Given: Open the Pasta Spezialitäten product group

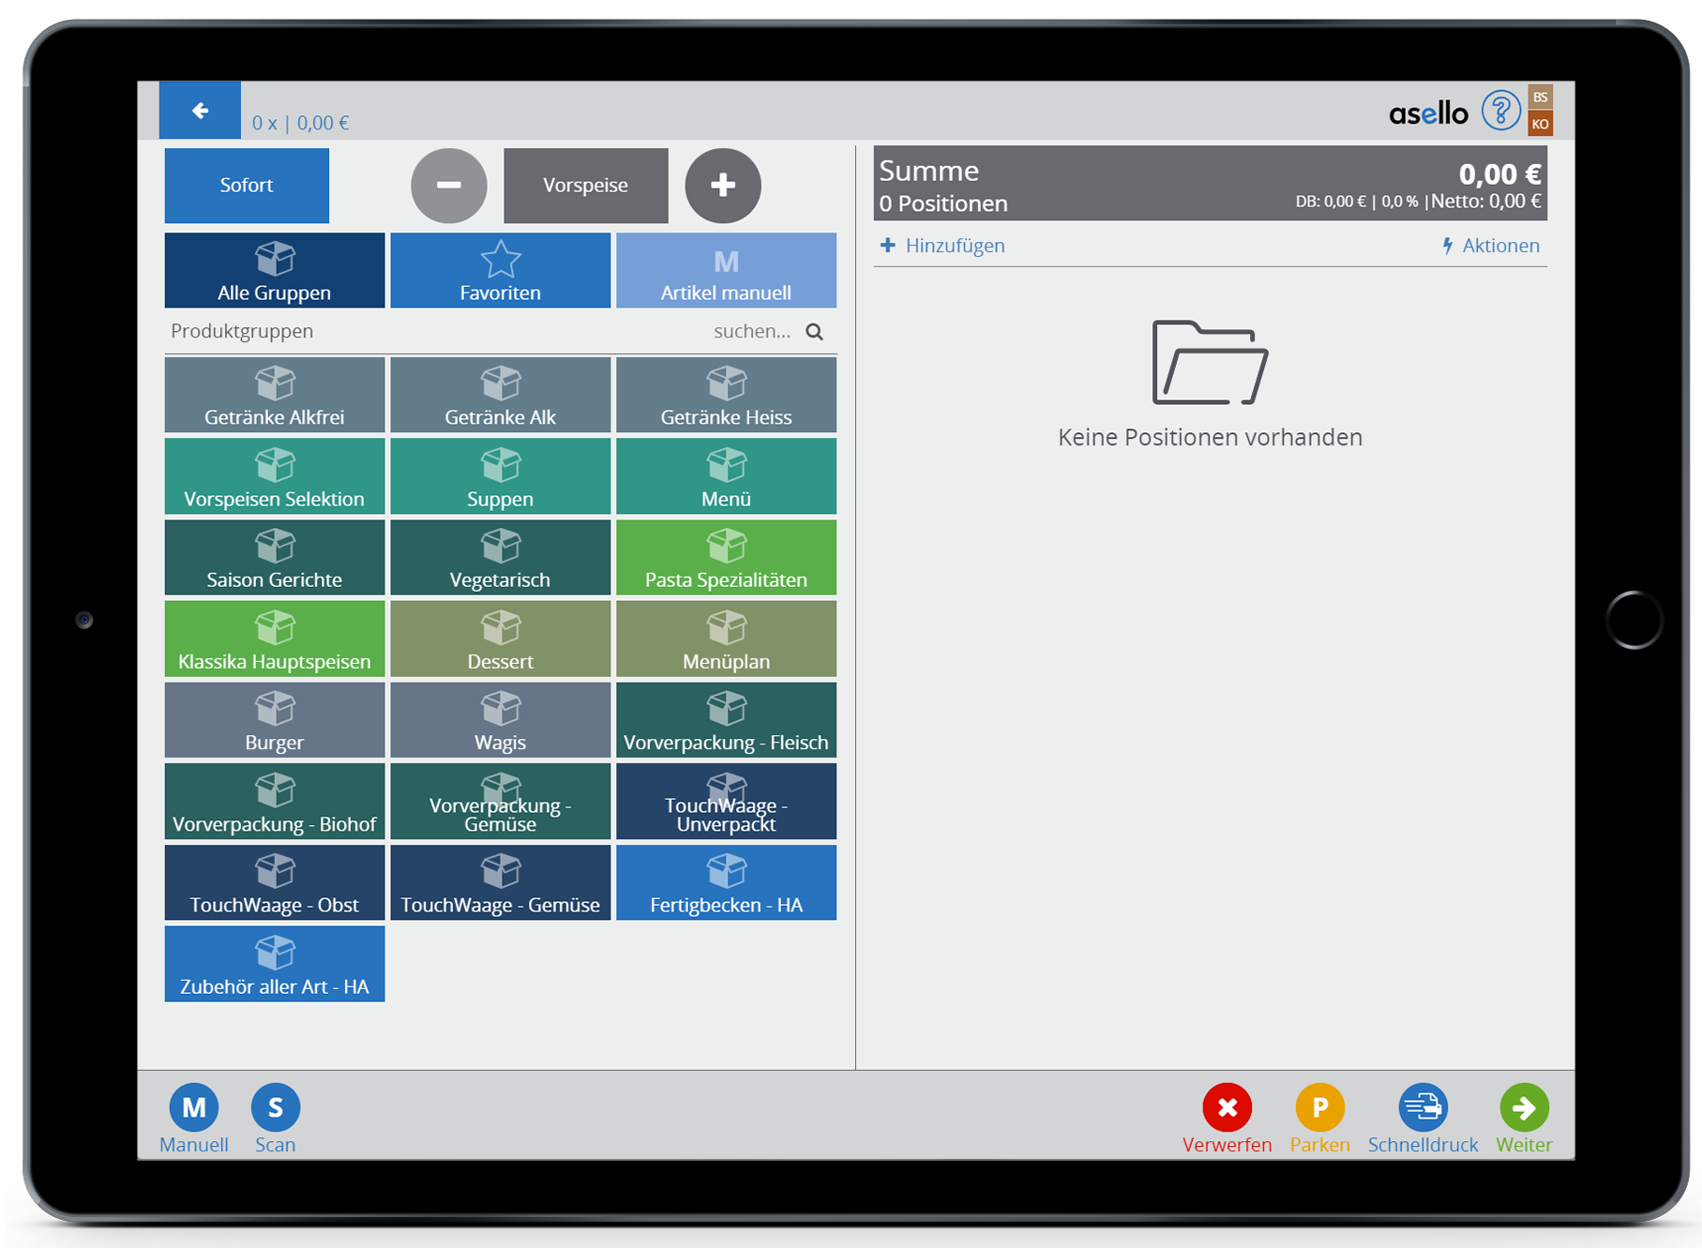Looking at the screenshot, I should (726, 558).
